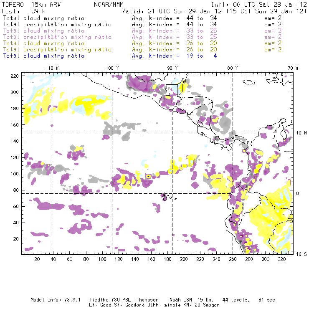This screenshot has width=309, height=309.
Task: Click the '60' label on the vertical axis
Action: tap(16, 206)
